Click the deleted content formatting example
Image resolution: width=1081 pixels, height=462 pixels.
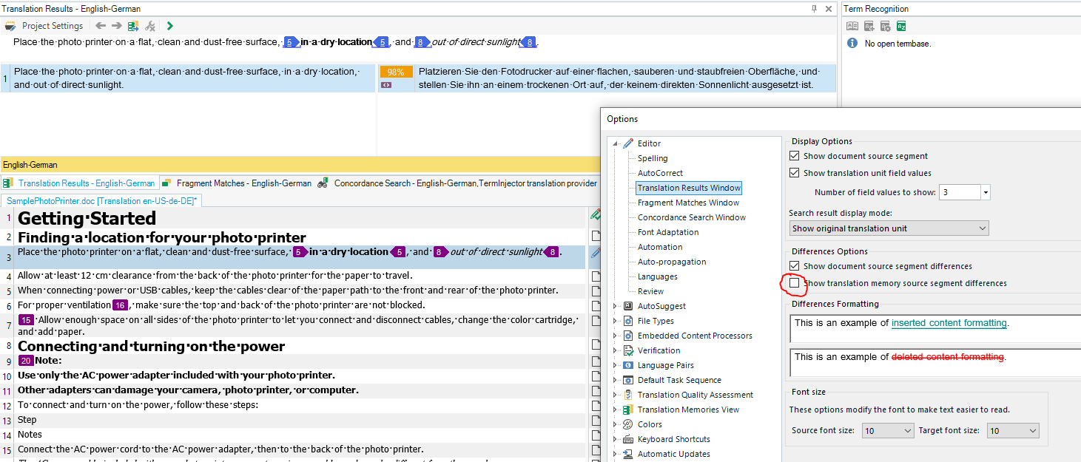(x=949, y=357)
